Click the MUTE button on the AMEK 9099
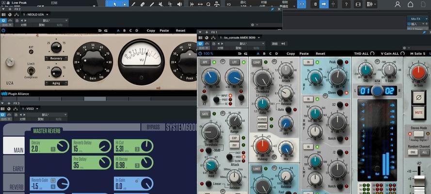431x194 pixels. pos(418,113)
